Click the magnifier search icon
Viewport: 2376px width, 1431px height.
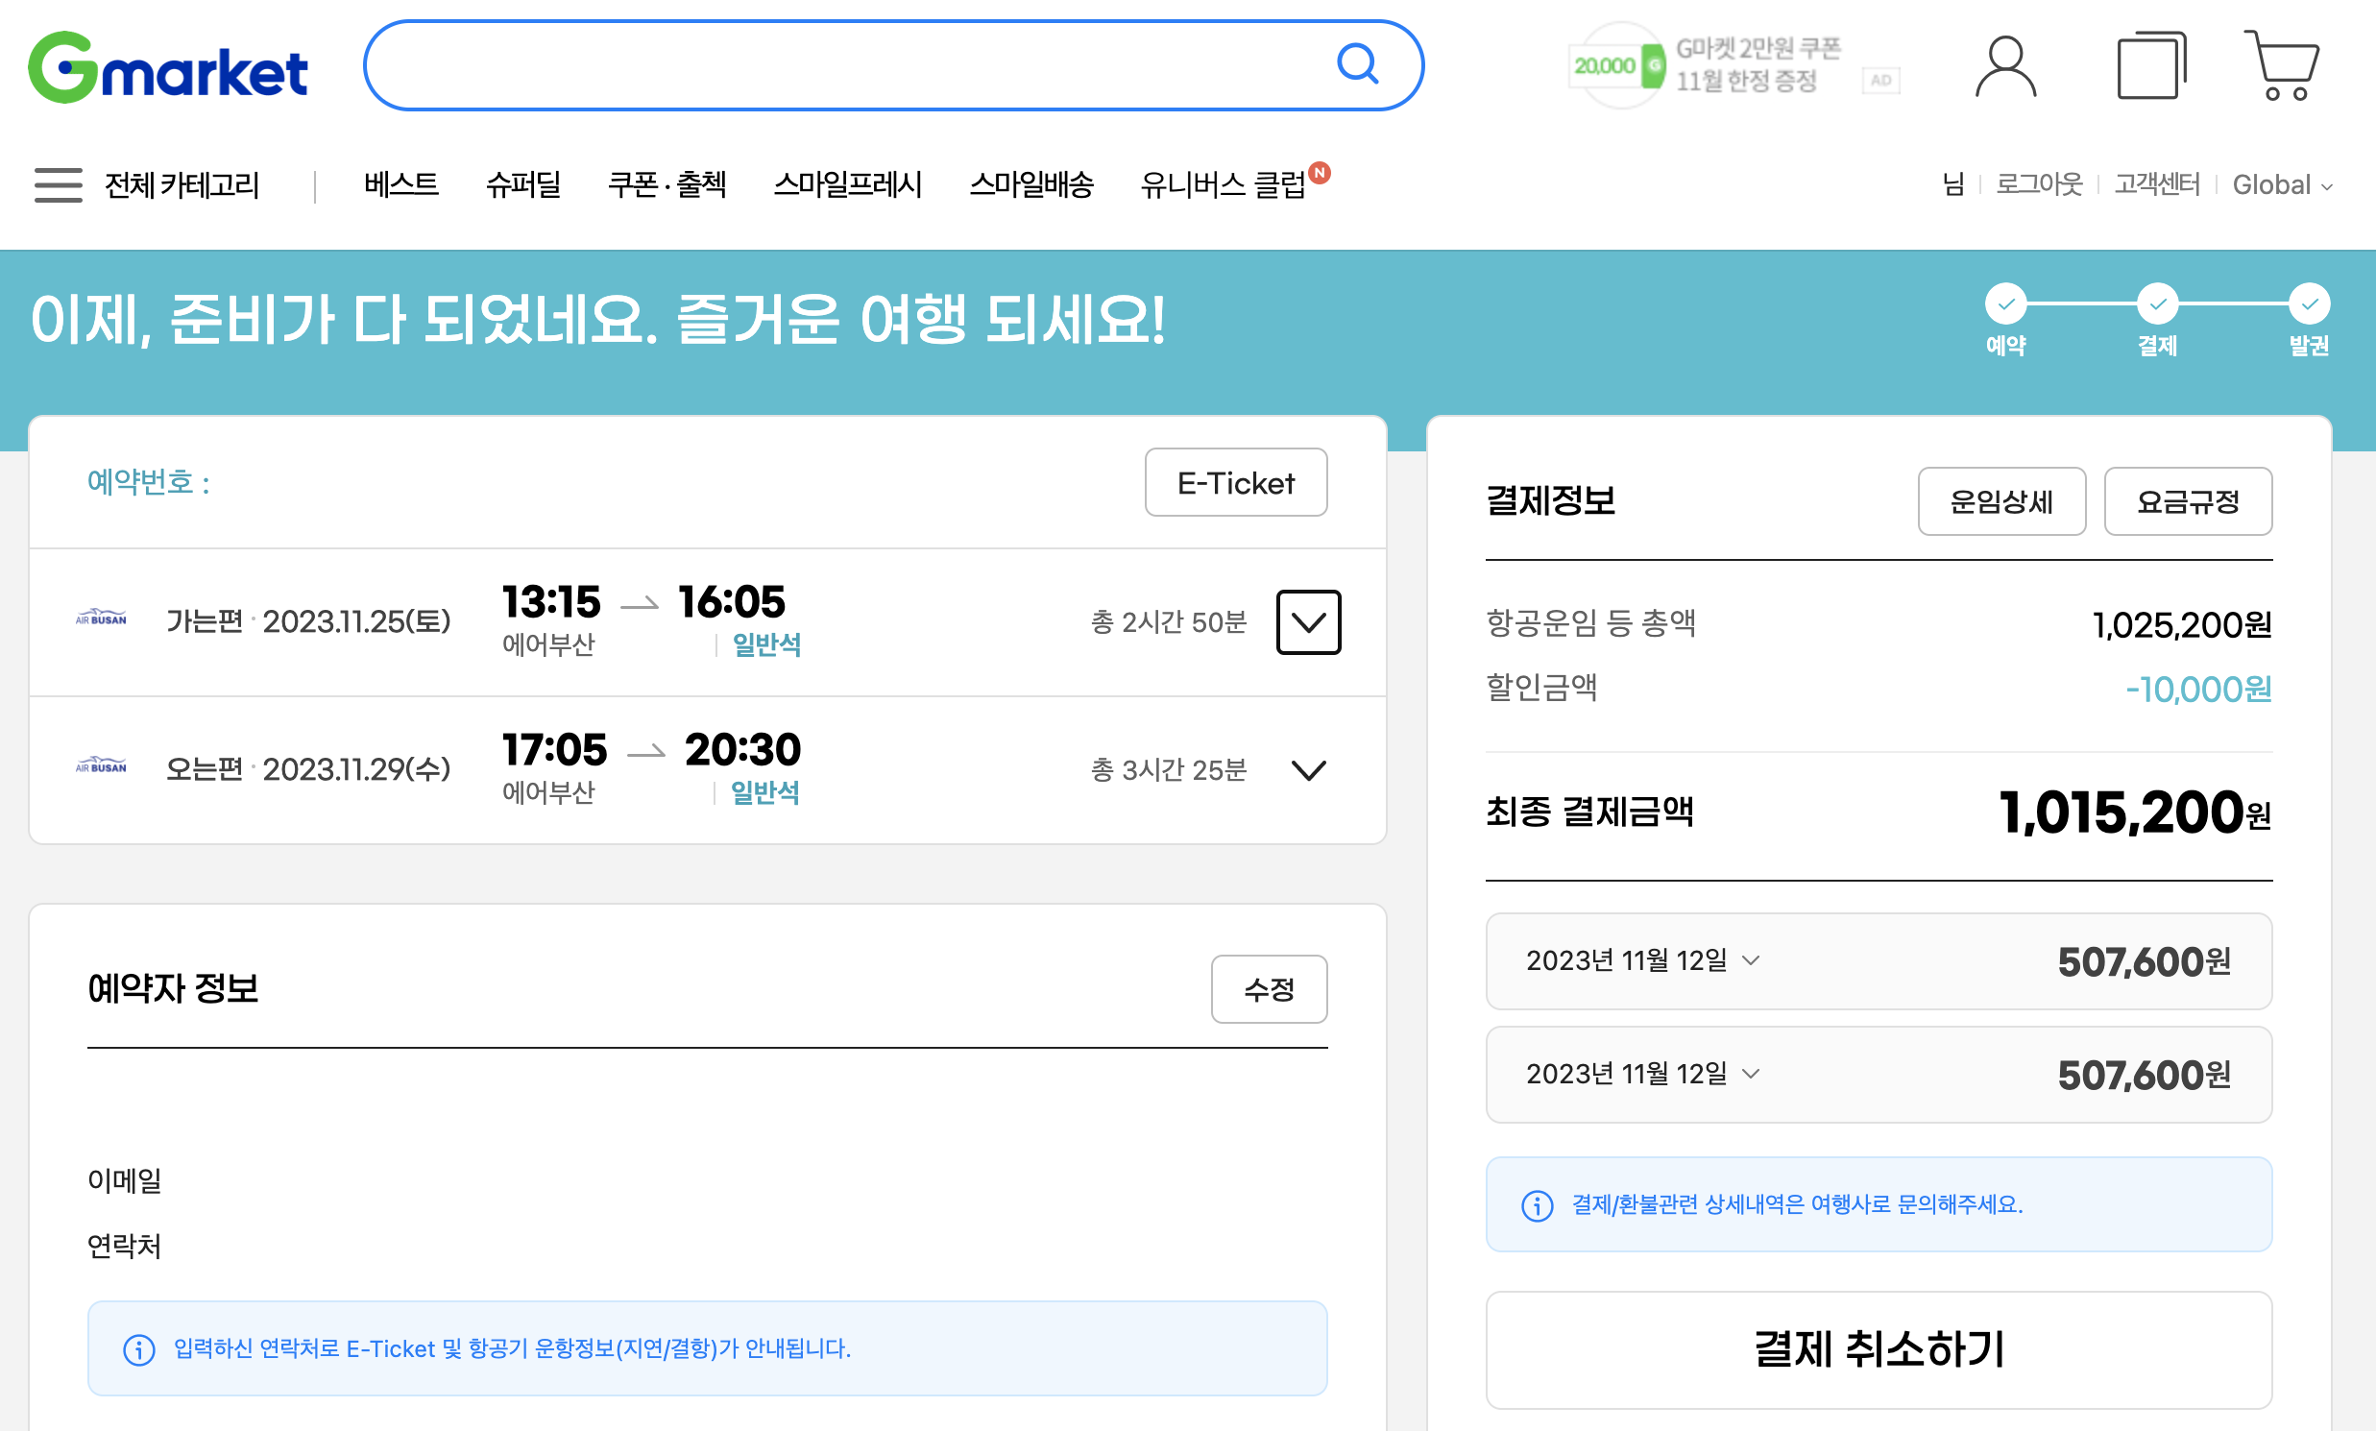click(1357, 64)
